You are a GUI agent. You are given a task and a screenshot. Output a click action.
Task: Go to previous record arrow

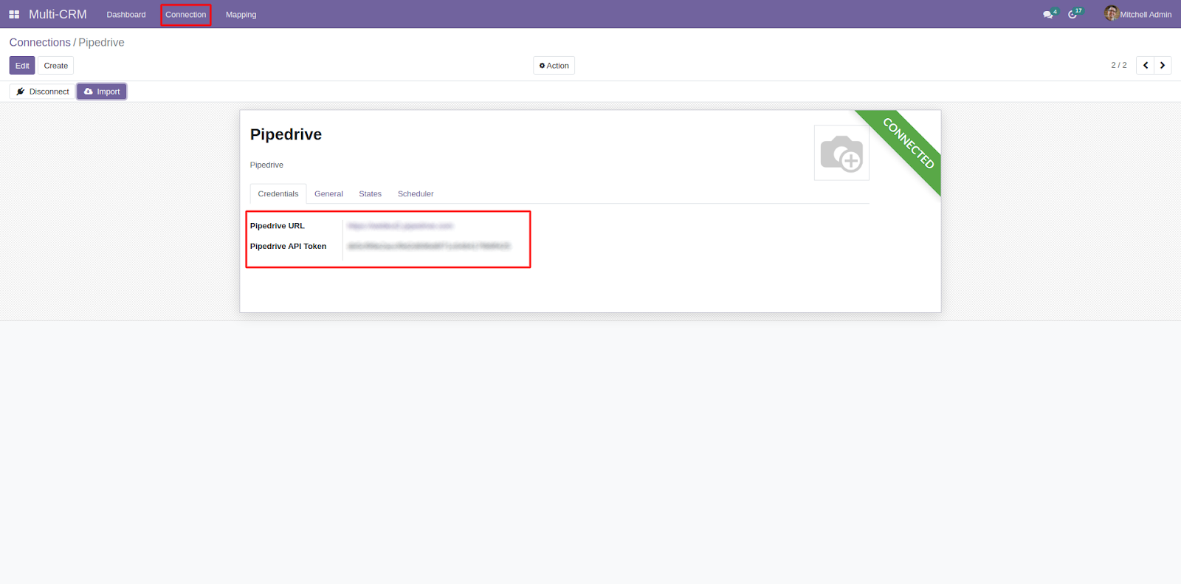point(1145,66)
